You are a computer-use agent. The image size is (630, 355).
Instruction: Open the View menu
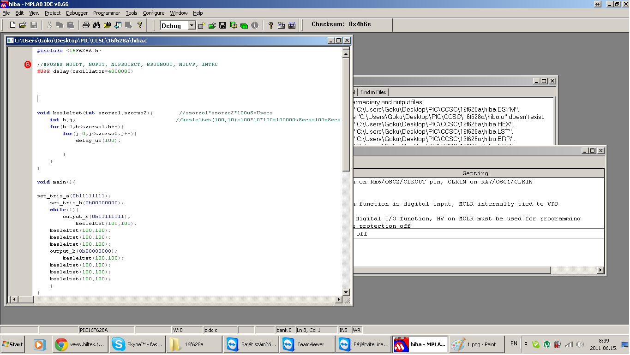(x=34, y=13)
